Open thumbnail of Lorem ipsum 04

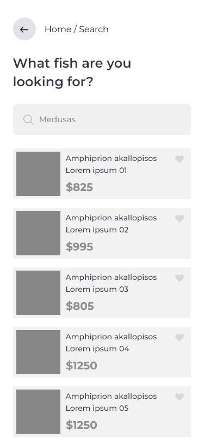pyautogui.click(x=38, y=352)
